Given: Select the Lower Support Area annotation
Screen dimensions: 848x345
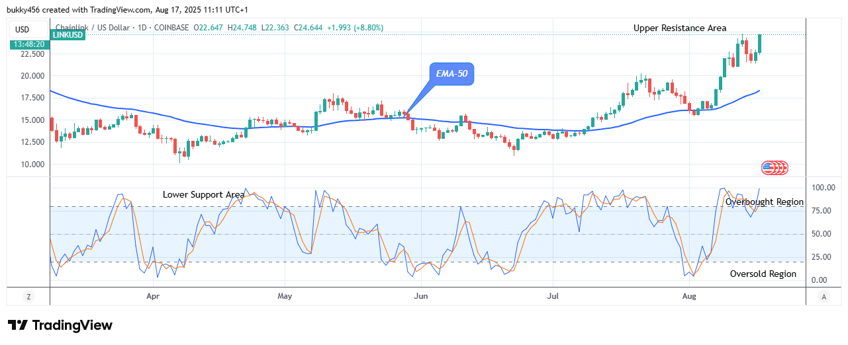Looking at the screenshot, I should pos(203,194).
